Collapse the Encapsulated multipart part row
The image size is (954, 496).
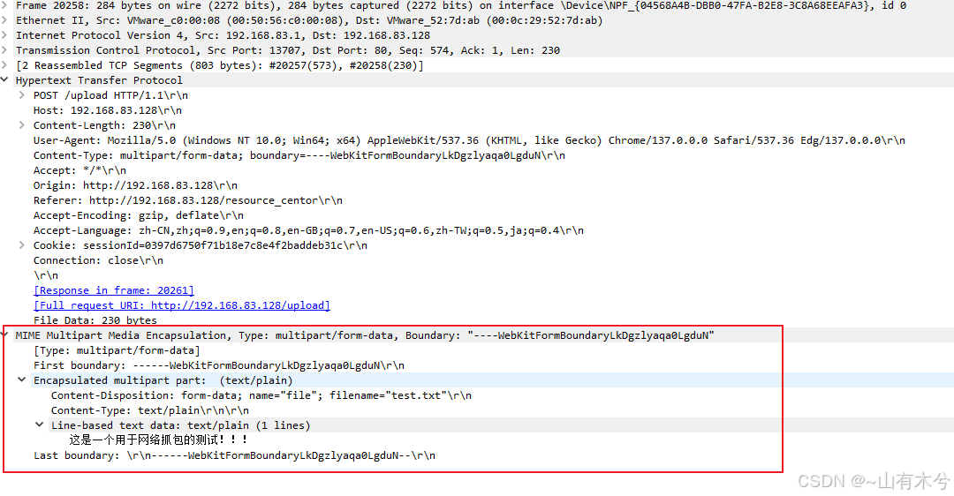point(22,380)
